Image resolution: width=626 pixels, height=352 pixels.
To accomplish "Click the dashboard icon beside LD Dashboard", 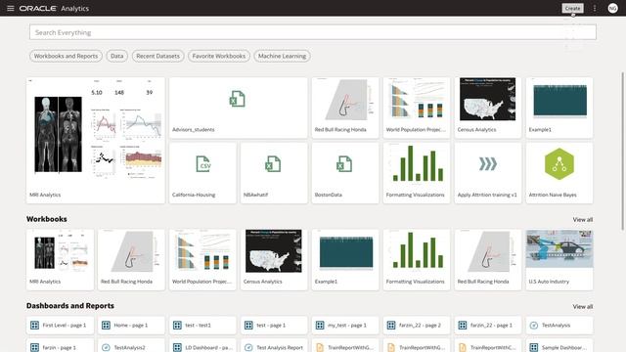I will coord(177,348).
